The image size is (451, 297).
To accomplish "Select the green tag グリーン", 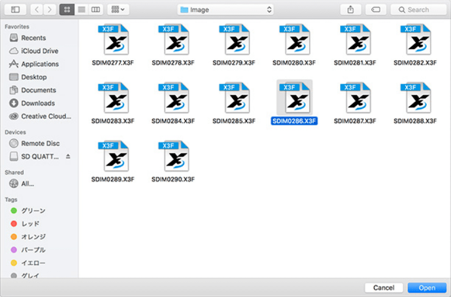I will coord(33,211).
